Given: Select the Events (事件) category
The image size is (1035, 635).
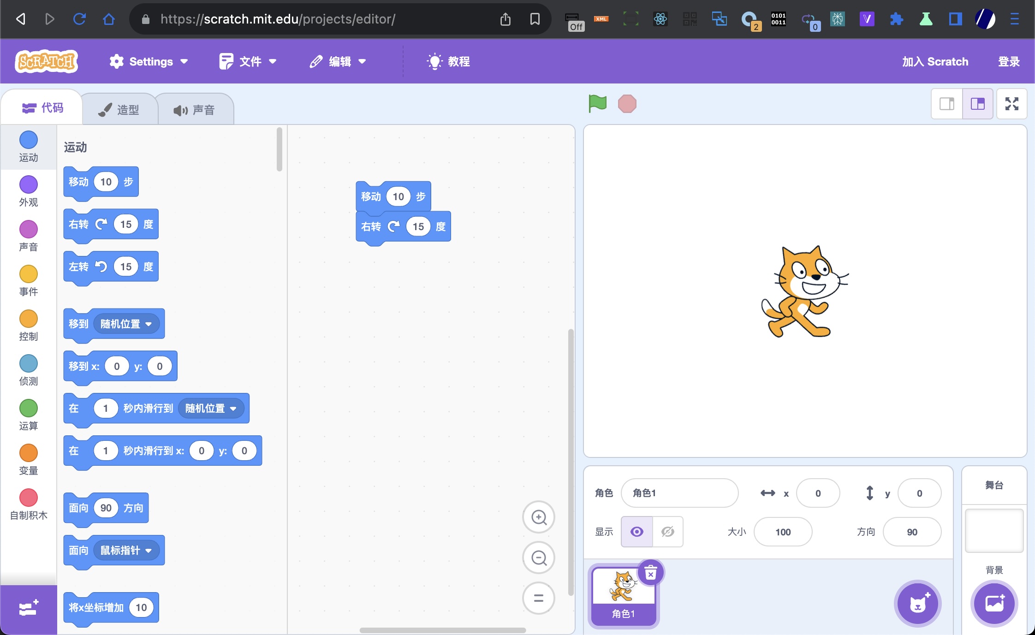Looking at the screenshot, I should (29, 281).
